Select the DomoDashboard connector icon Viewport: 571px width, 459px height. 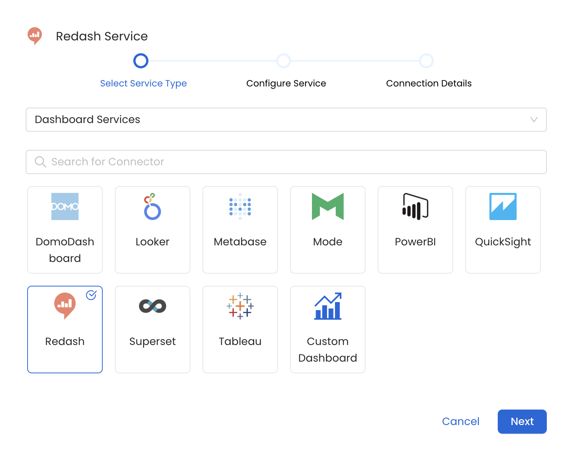pos(65,206)
